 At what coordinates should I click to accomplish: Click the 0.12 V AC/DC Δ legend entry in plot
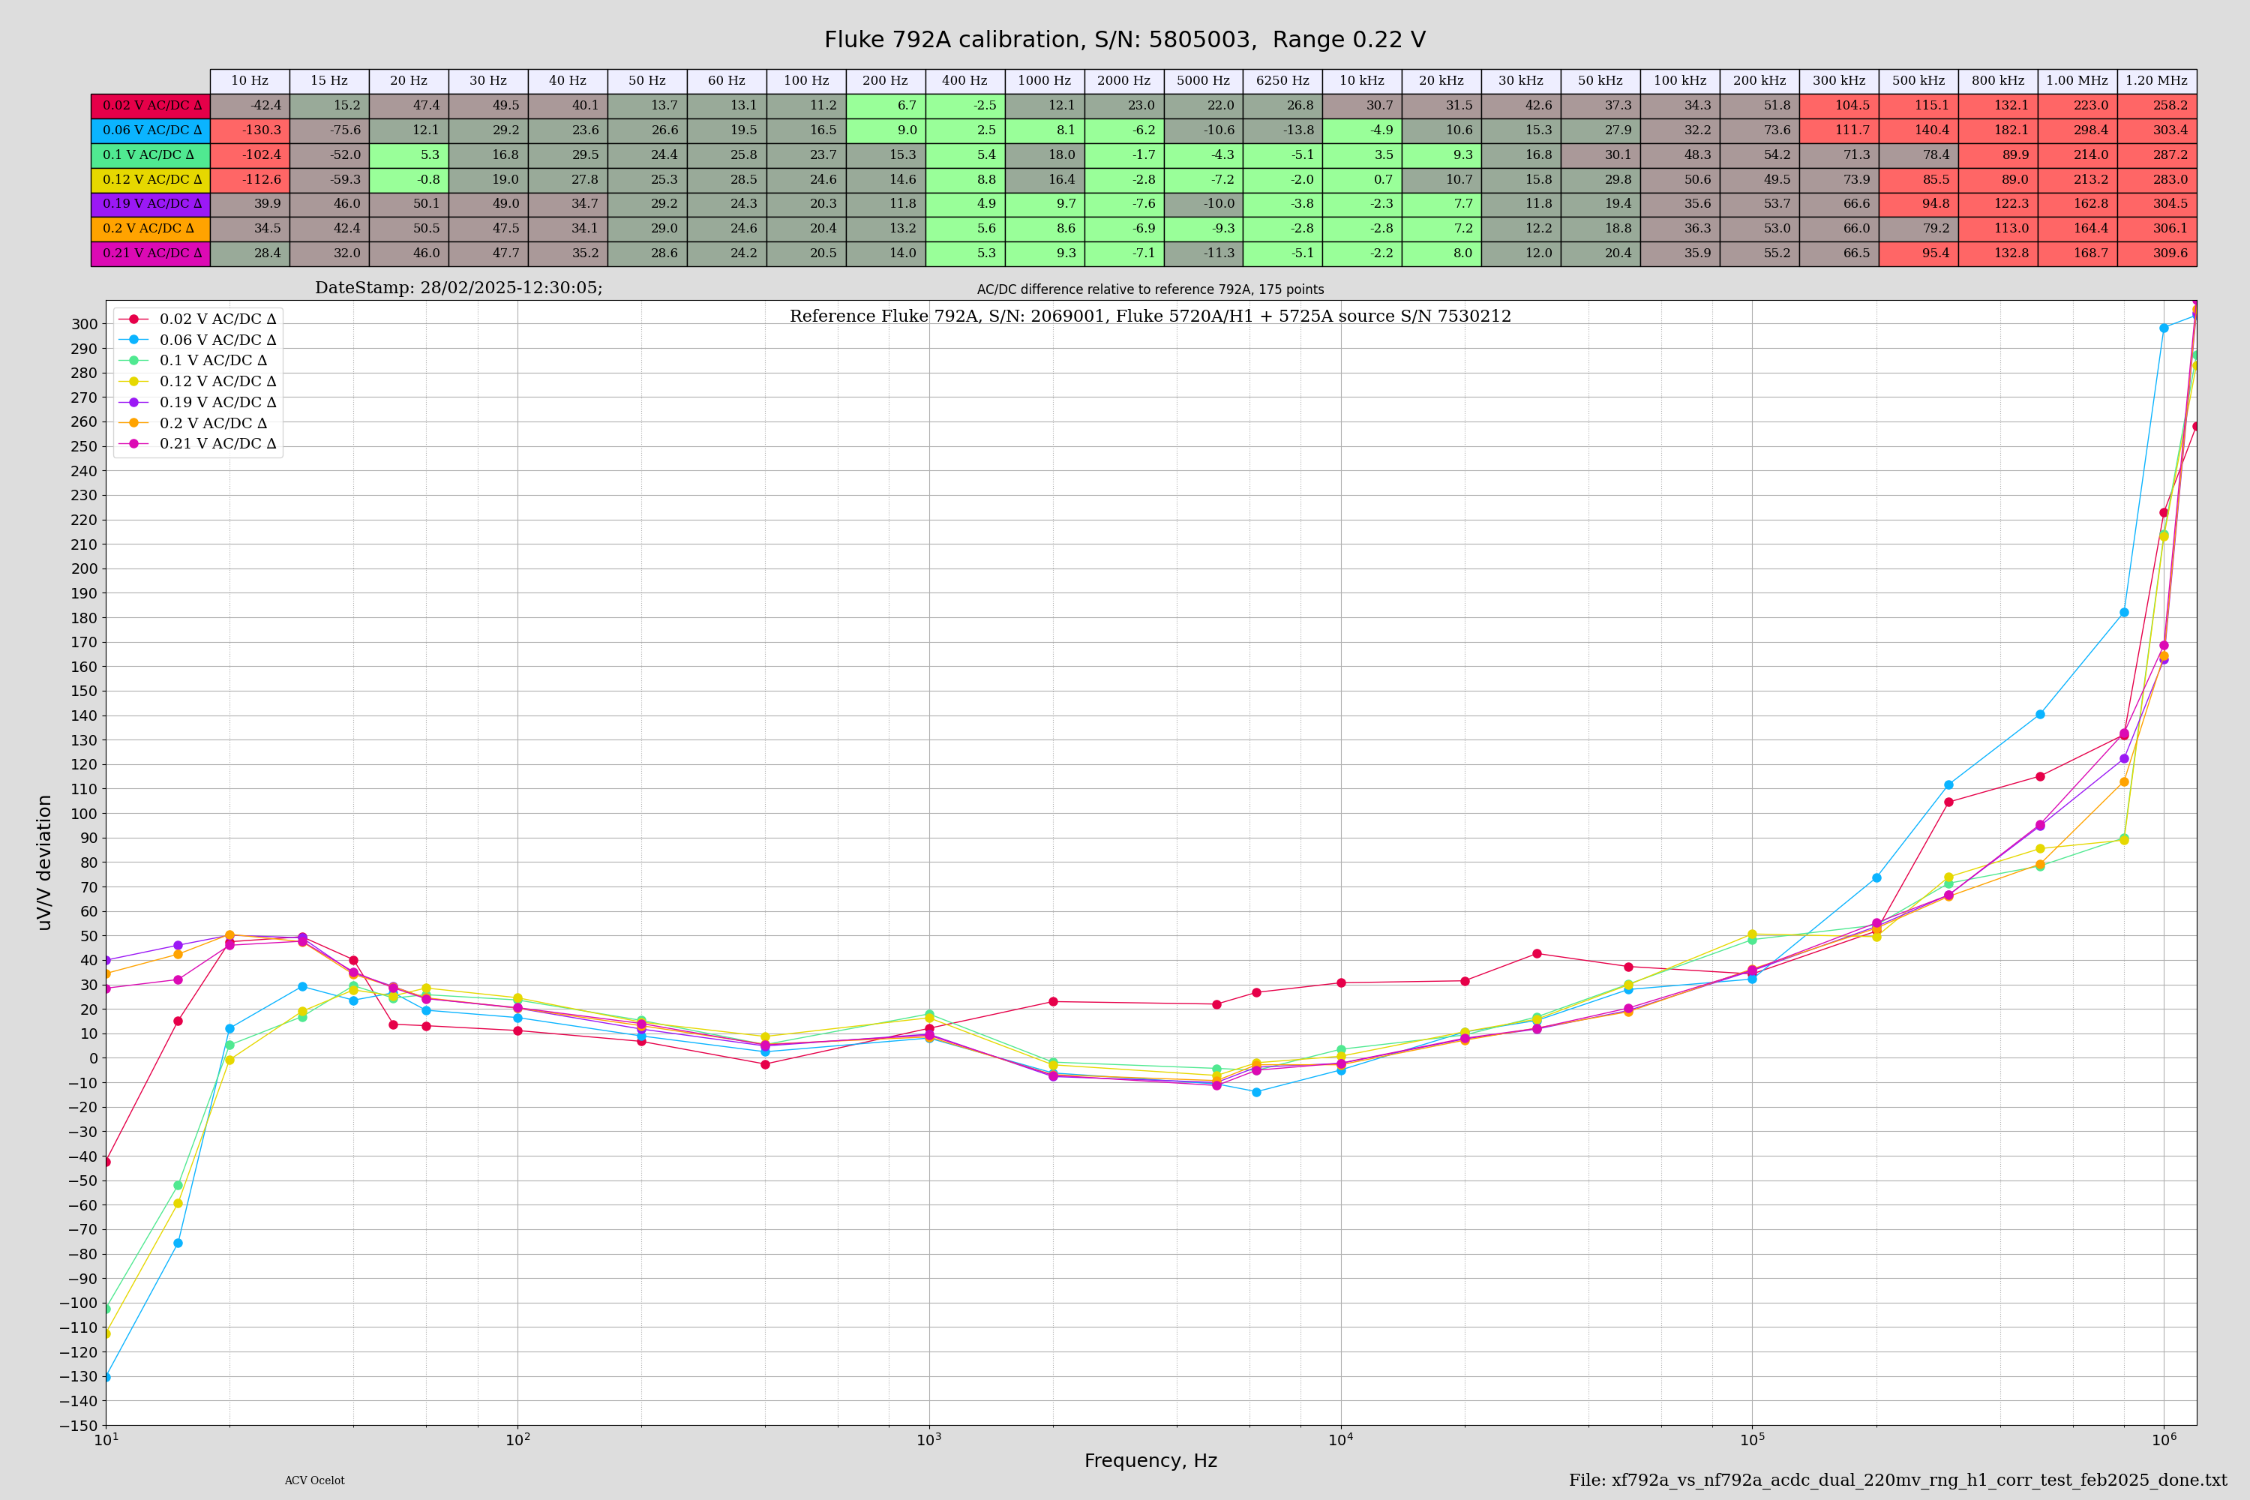(197, 382)
